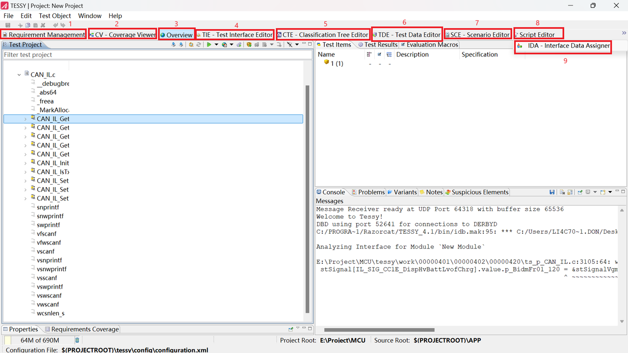
Task: Open the TIE - Test Interface Editor perspective
Action: pos(235,35)
